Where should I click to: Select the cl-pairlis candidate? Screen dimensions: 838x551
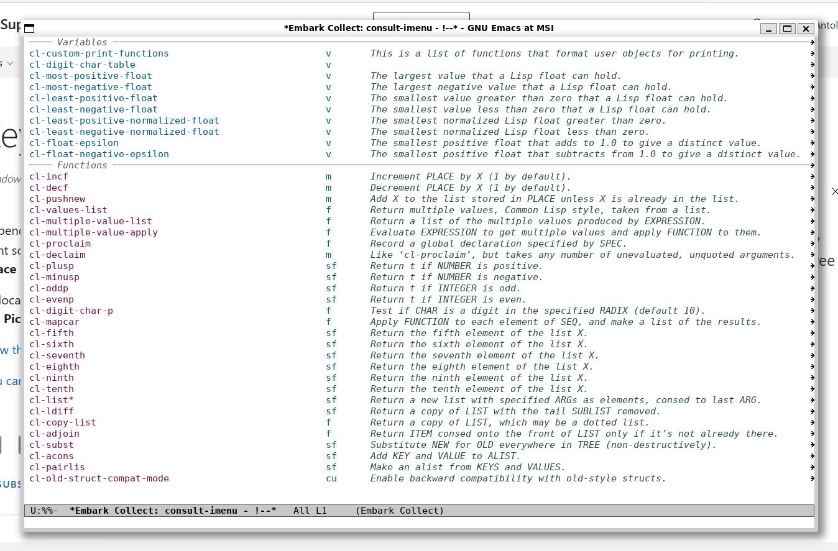pyautogui.click(x=57, y=467)
